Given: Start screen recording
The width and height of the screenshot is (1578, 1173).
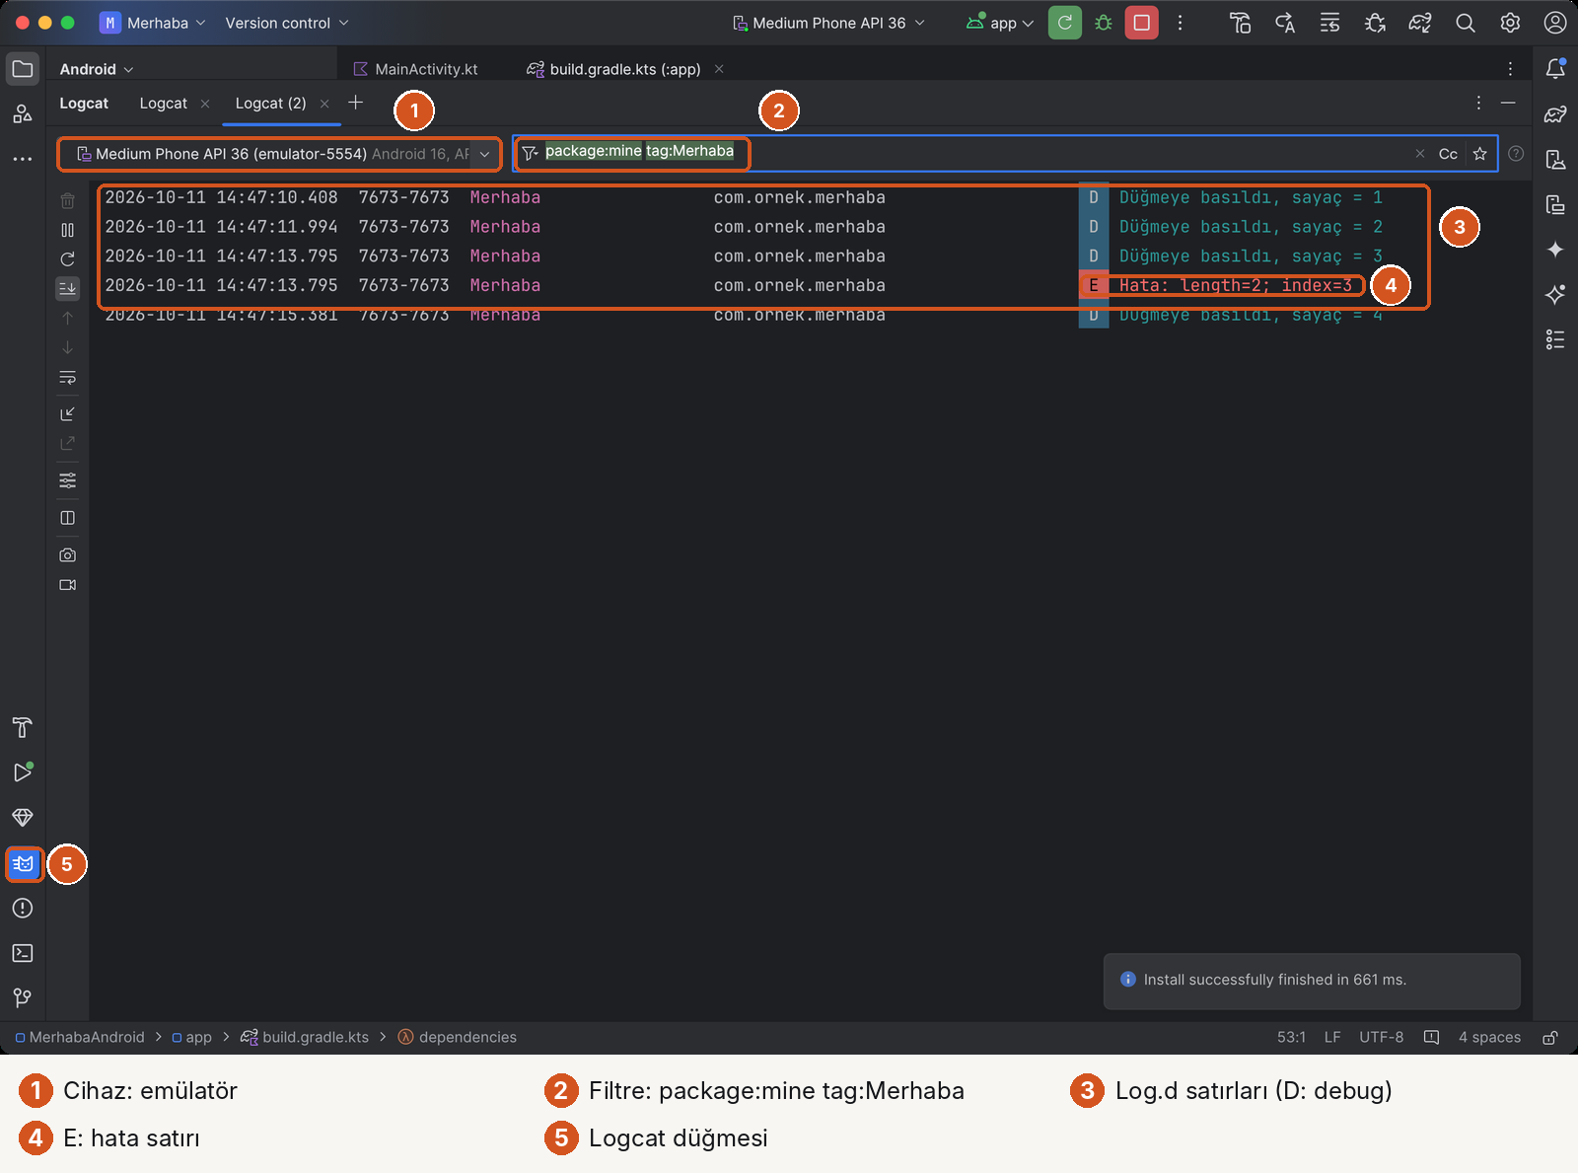Looking at the screenshot, I should pyautogui.click(x=67, y=585).
